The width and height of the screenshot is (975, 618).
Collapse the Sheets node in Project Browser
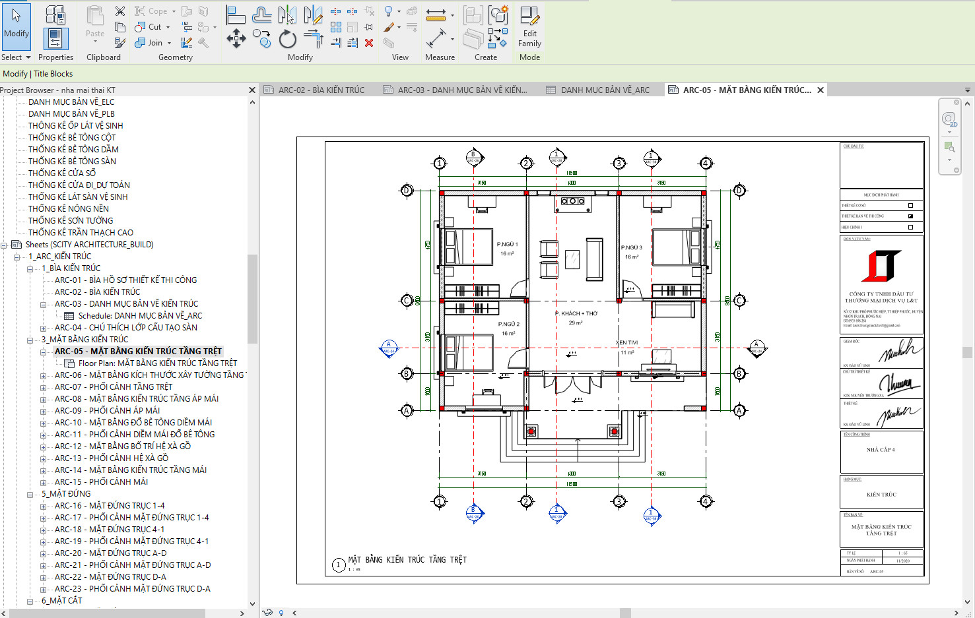(4, 245)
